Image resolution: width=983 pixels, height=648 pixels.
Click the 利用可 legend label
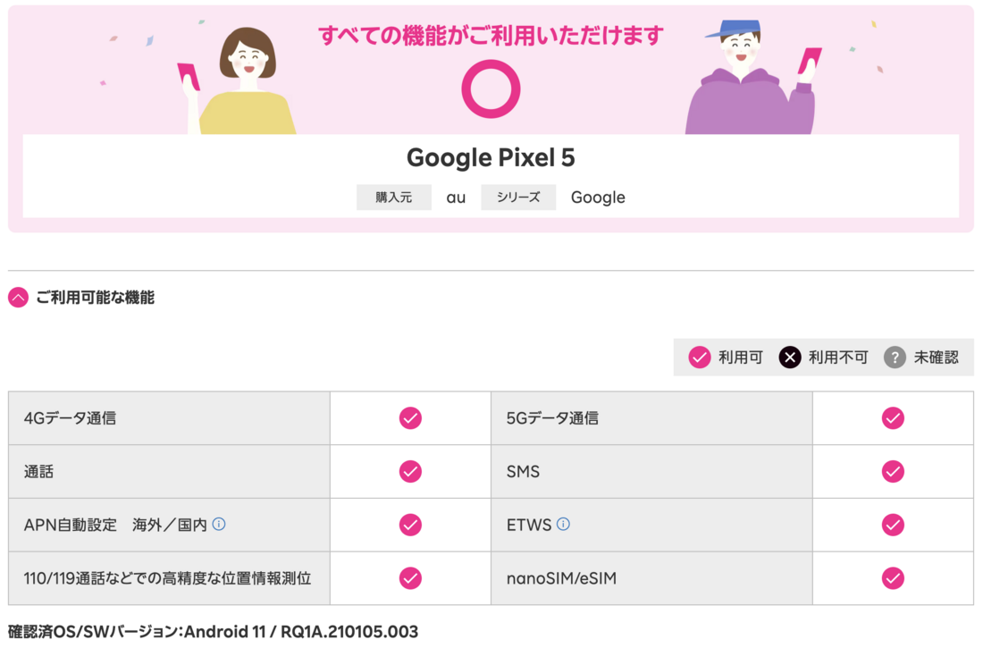click(741, 358)
